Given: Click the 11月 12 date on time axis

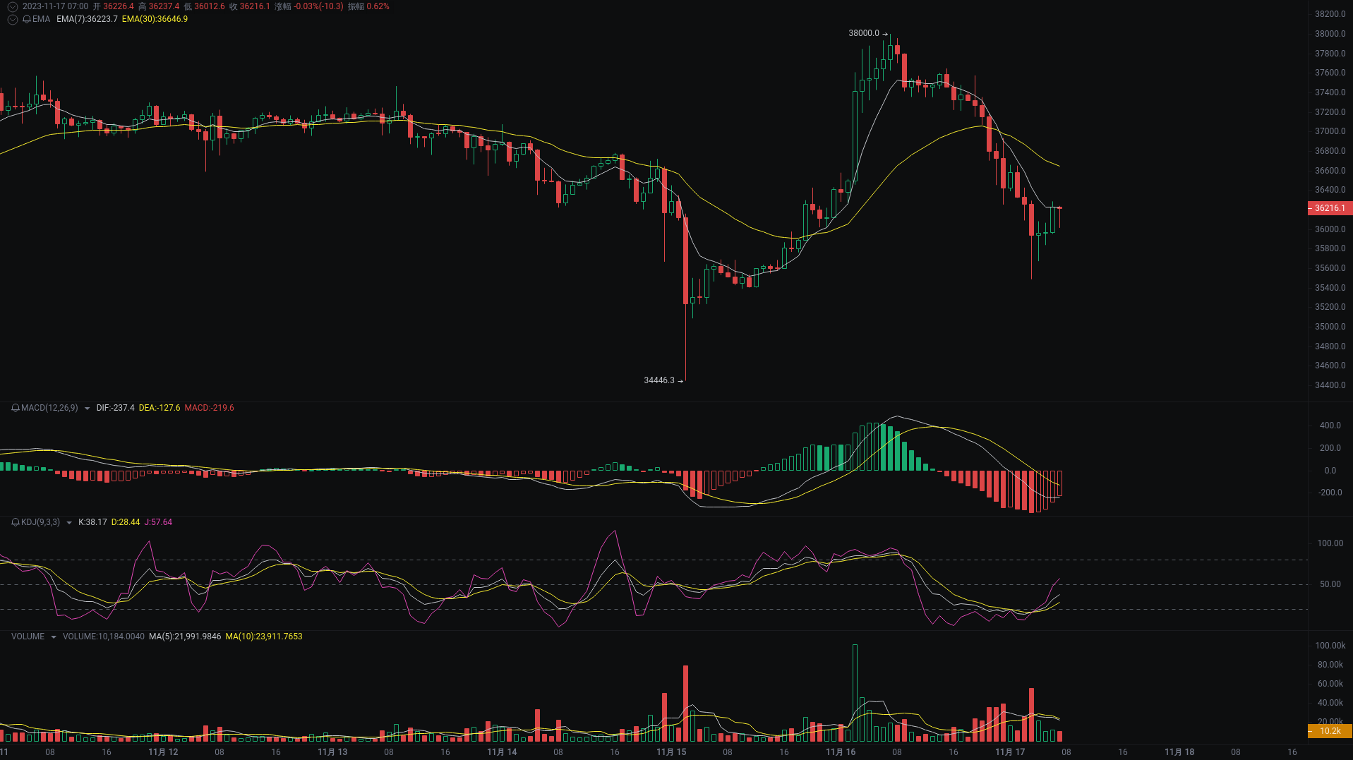Looking at the screenshot, I should pos(163,752).
